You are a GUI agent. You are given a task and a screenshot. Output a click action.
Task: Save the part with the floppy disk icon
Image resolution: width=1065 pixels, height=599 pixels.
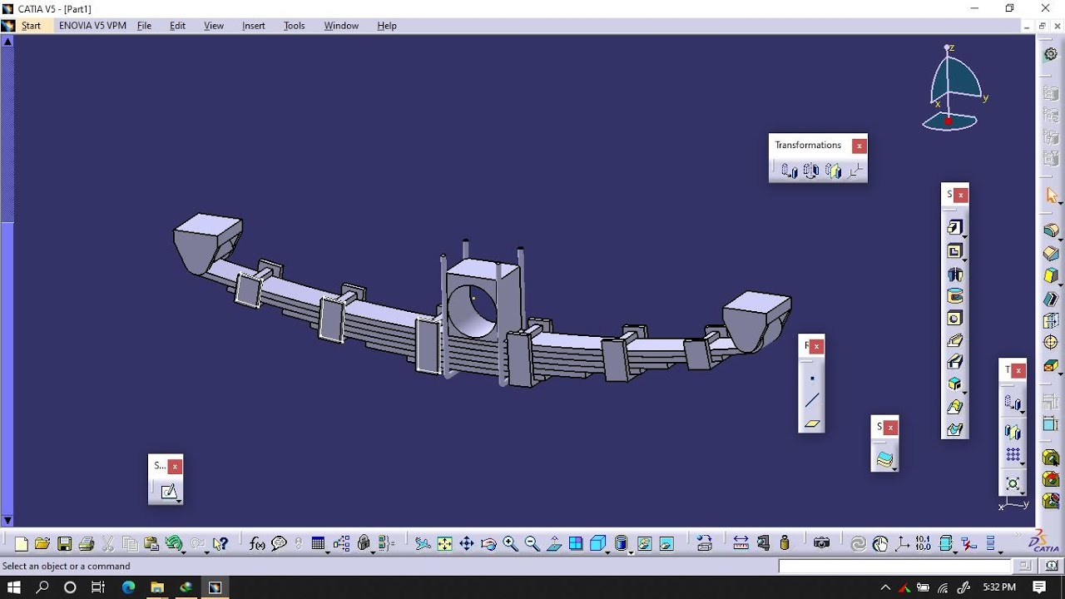tap(64, 544)
